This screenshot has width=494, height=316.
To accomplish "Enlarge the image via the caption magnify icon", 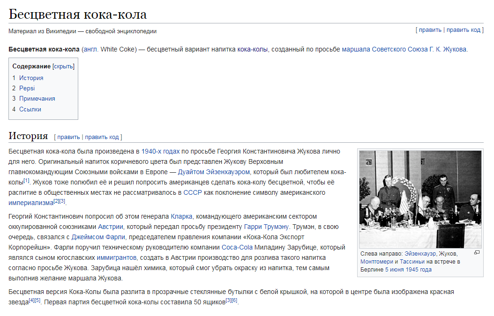I will coord(477,252).
